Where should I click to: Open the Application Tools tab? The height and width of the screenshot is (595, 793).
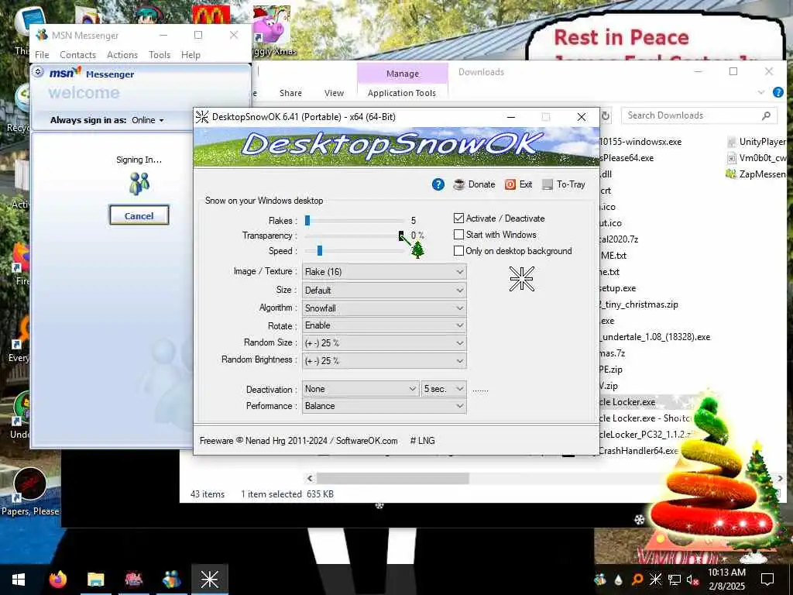click(x=402, y=93)
